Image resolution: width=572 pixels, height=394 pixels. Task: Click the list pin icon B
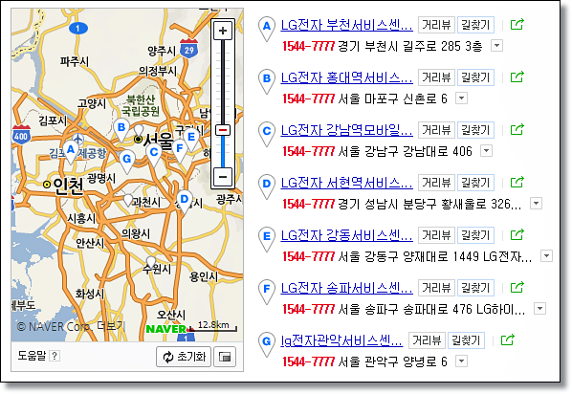tap(267, 81)
